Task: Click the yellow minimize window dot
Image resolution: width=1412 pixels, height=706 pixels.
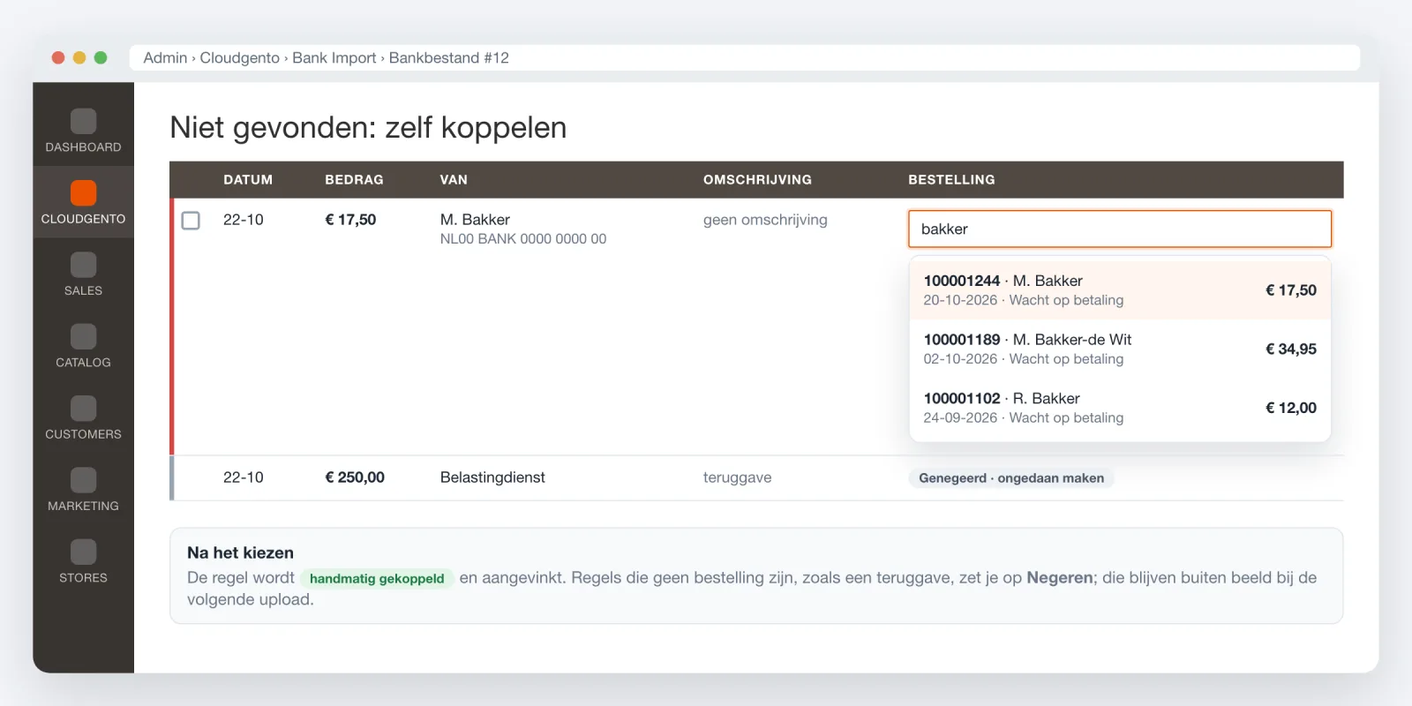Action: coord(79,57)
